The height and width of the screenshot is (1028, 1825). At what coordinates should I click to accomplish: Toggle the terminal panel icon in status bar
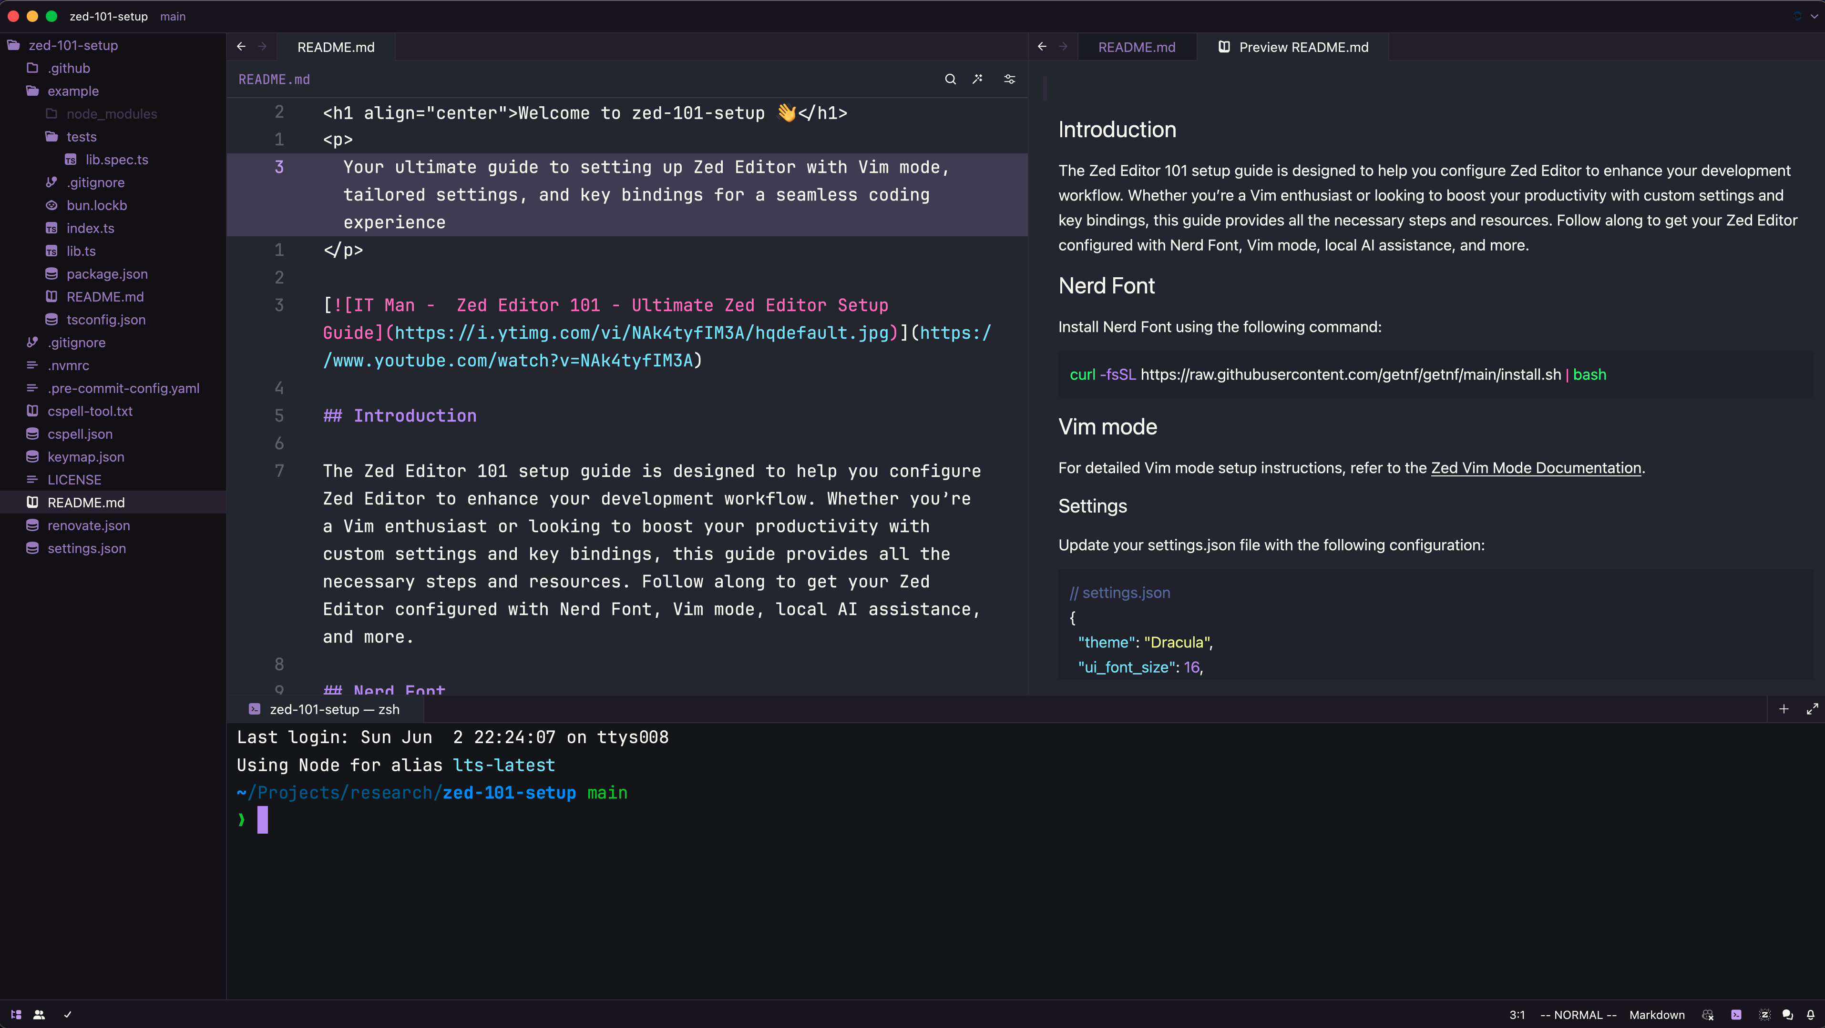(x=1736, y=1015)
